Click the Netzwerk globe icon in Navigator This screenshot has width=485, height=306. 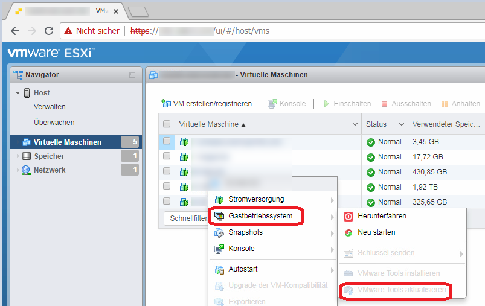point(26,170)
